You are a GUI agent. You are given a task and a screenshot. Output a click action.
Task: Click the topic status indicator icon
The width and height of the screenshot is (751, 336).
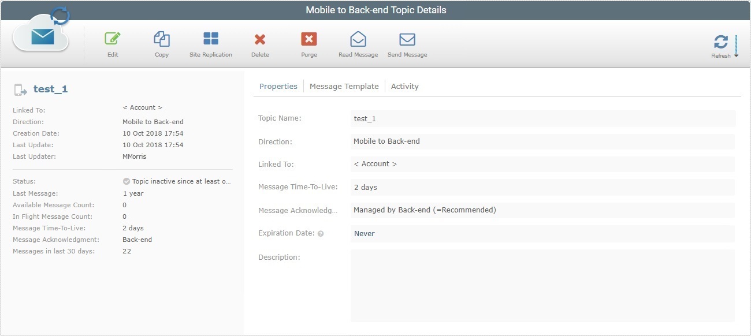pyautogui.click(x=126, y=181)
